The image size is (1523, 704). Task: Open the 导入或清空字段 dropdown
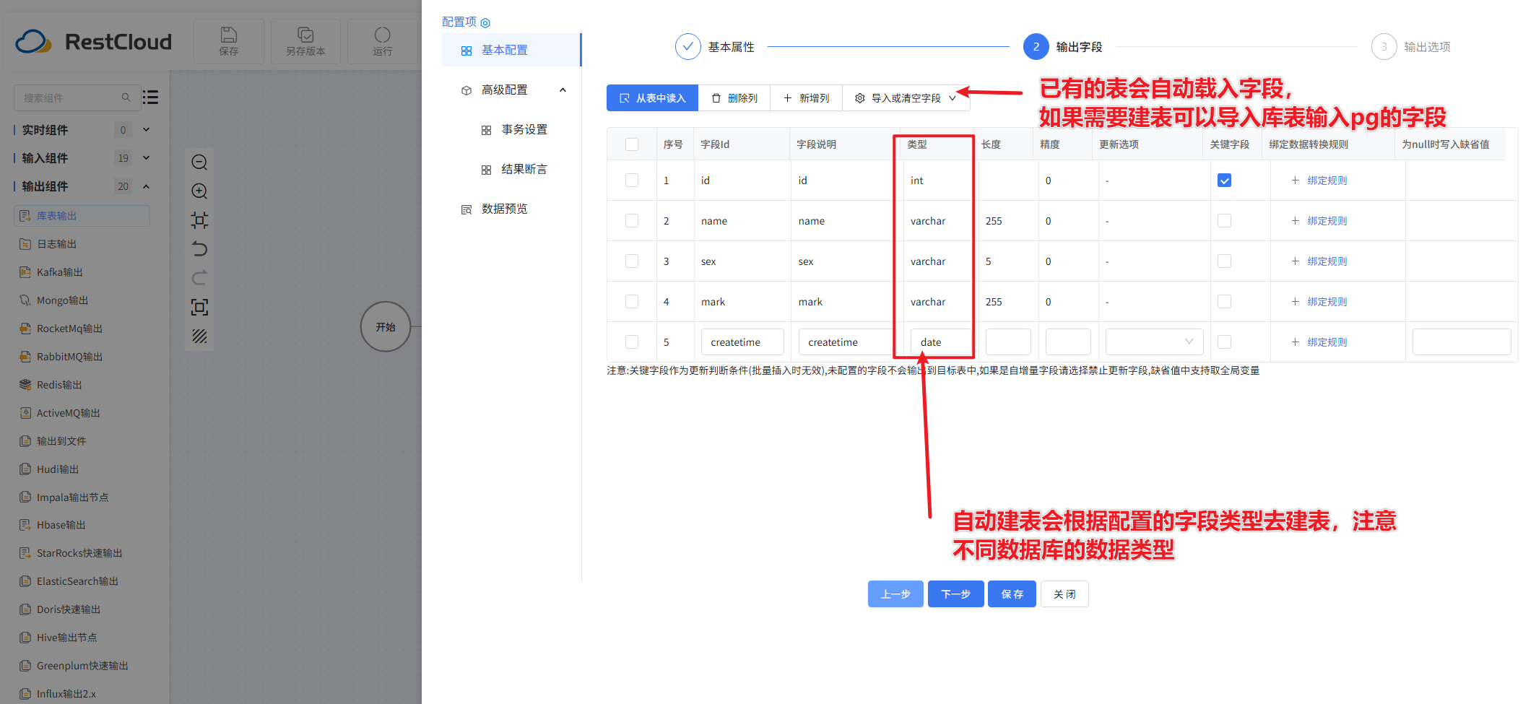click(x=906, y=97)
